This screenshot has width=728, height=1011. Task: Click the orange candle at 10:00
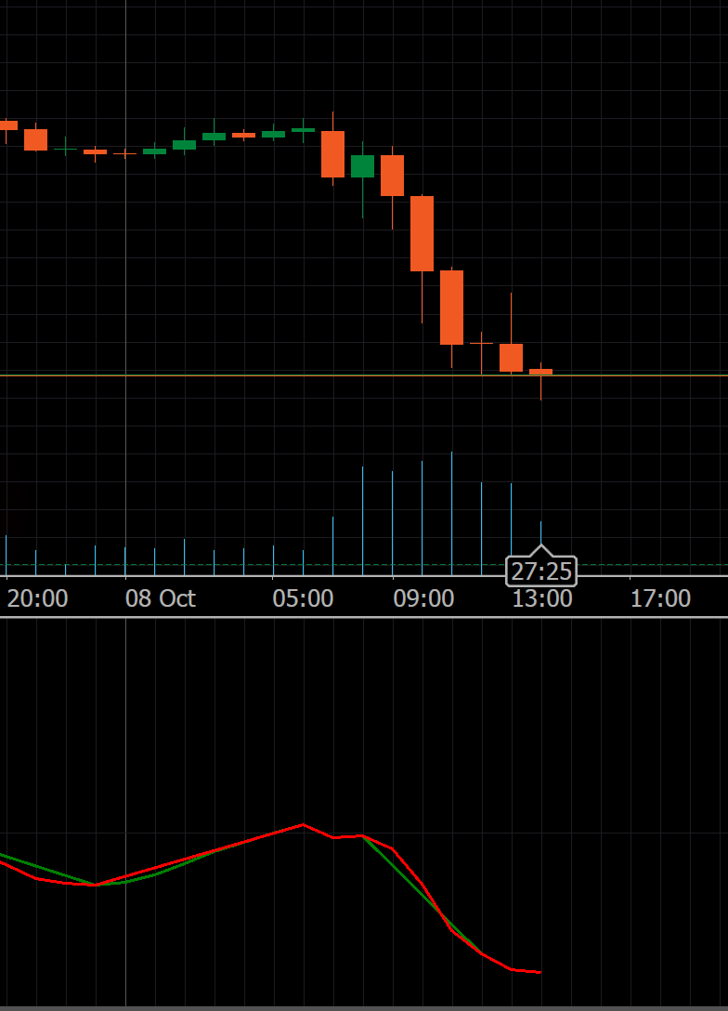coord(451,307)
